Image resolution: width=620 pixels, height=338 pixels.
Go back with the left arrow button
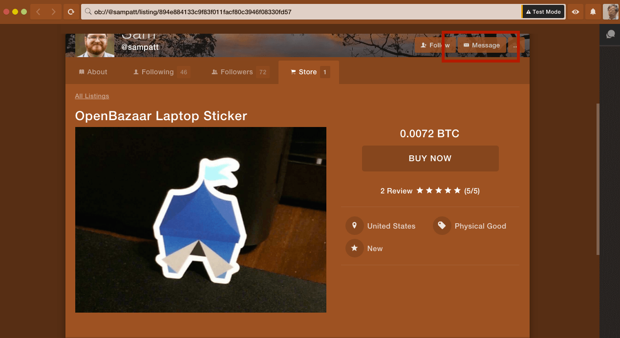[x=38, y=12]
